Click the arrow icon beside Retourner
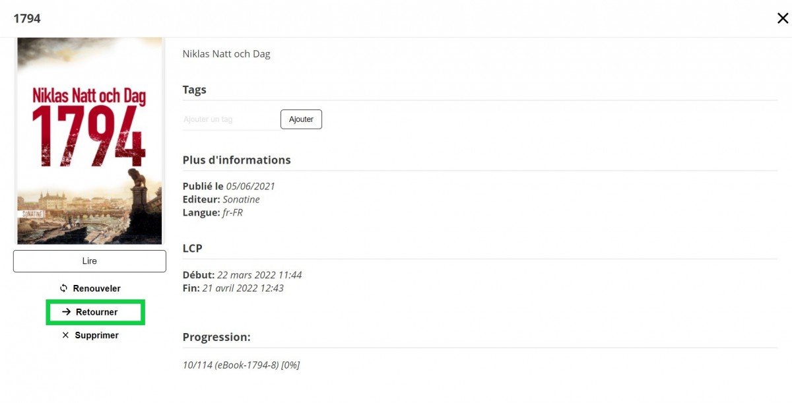 (66, 312)
